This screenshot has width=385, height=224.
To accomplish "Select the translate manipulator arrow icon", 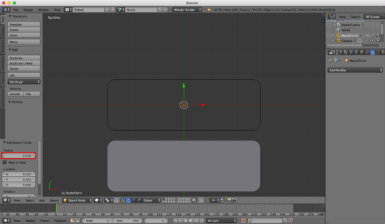I will (x=128, y=200).
